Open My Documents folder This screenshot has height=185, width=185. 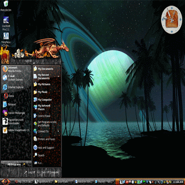pos(47,69)
